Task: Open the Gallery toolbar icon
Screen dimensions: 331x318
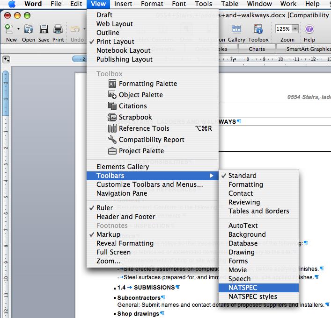Action: (x=237, y=30)
